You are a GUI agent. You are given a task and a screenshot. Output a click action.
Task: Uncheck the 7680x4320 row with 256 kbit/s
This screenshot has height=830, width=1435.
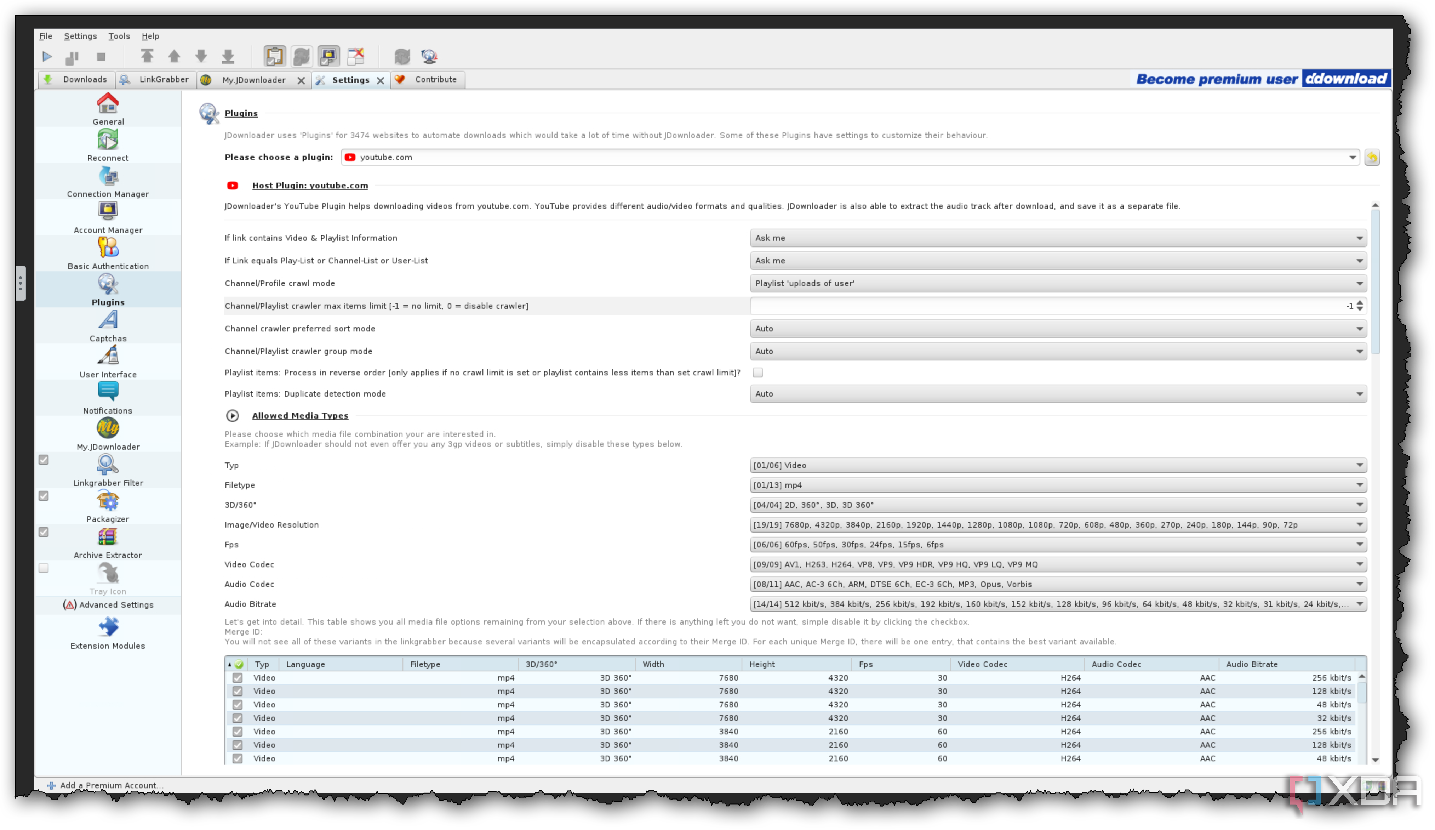(238, 678)
